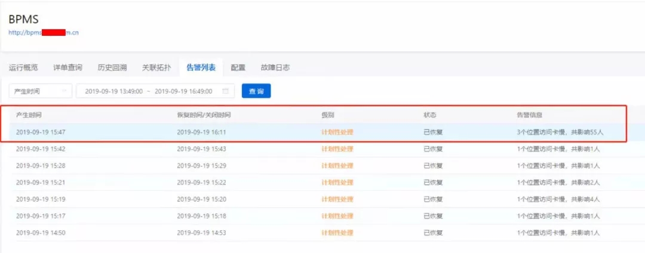Screen dimensions: 645x253
Task: Go to the 关联拓扑 tab
Action: point(156,67)
